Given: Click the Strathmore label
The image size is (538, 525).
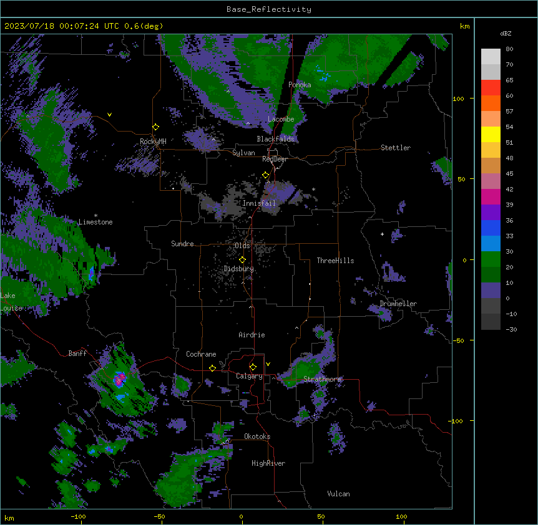Looking at the screenshot, I should (x=322, y=379).
